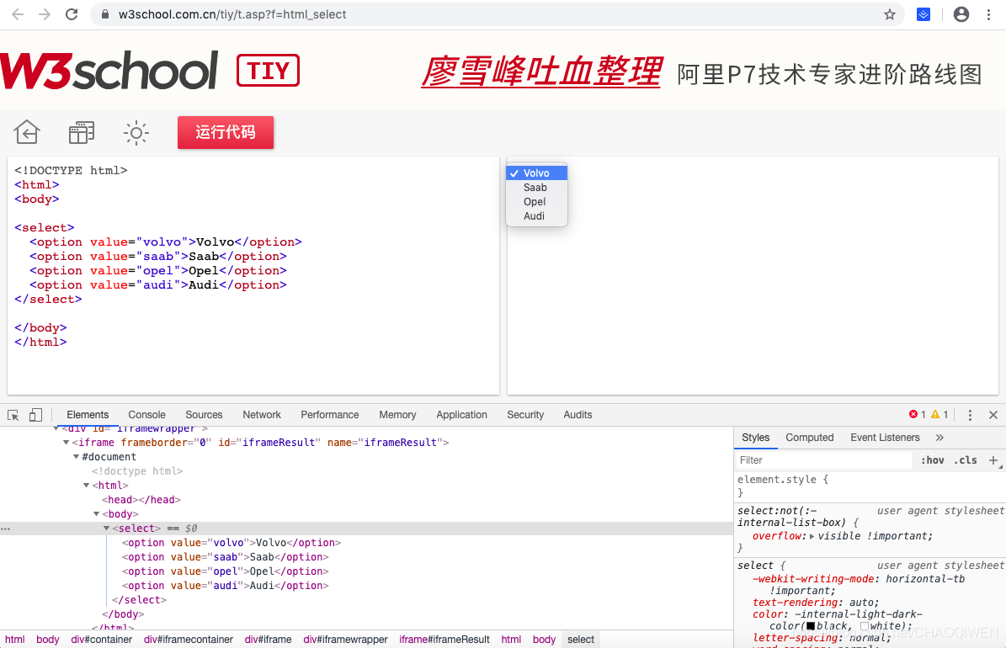1006x648 pixels.
Task: Click the W3school logo
Action: click(109, 70)
